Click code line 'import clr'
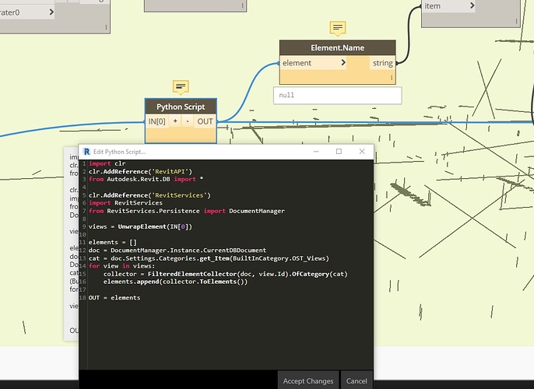 click(107, 163)
